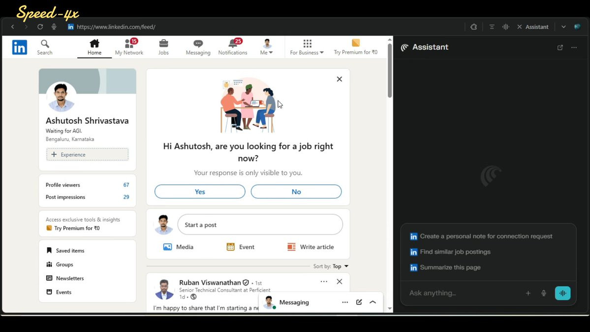
Task: Answer Yes to looking for a job
Action: click(200, 192)
